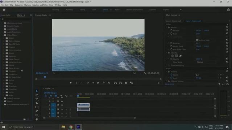Open the Button Editor plus icon
Screen dimensions: 232x130
pos(159,83)
